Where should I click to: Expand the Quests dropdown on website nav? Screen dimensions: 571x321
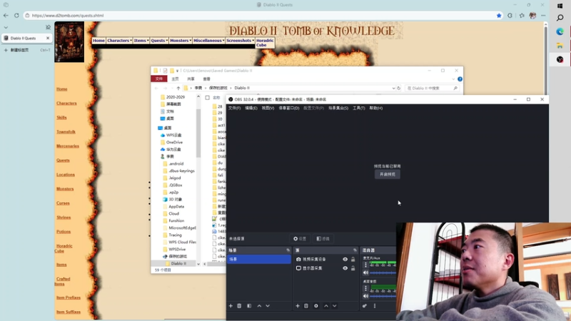[159, 41]
